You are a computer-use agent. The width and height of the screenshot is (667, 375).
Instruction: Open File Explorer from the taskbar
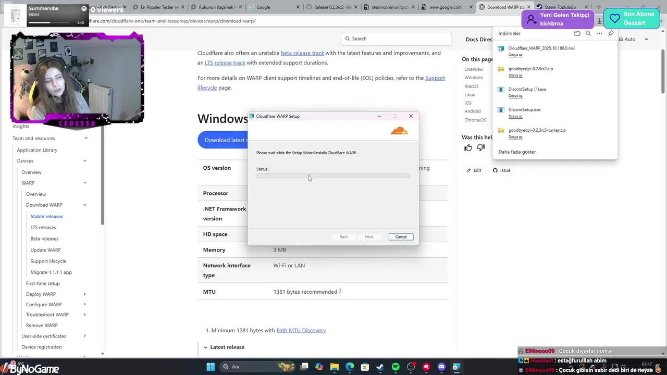[x=335, y=367]
